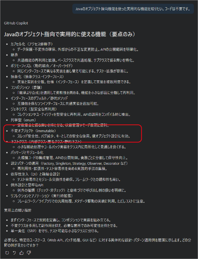Select the ポリモーフィズム bullet text
This screenshot has width=198, height=259.
point(42,66)
